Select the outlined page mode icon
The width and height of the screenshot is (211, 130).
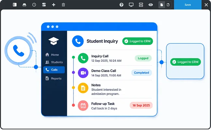[x=168, y=5]
